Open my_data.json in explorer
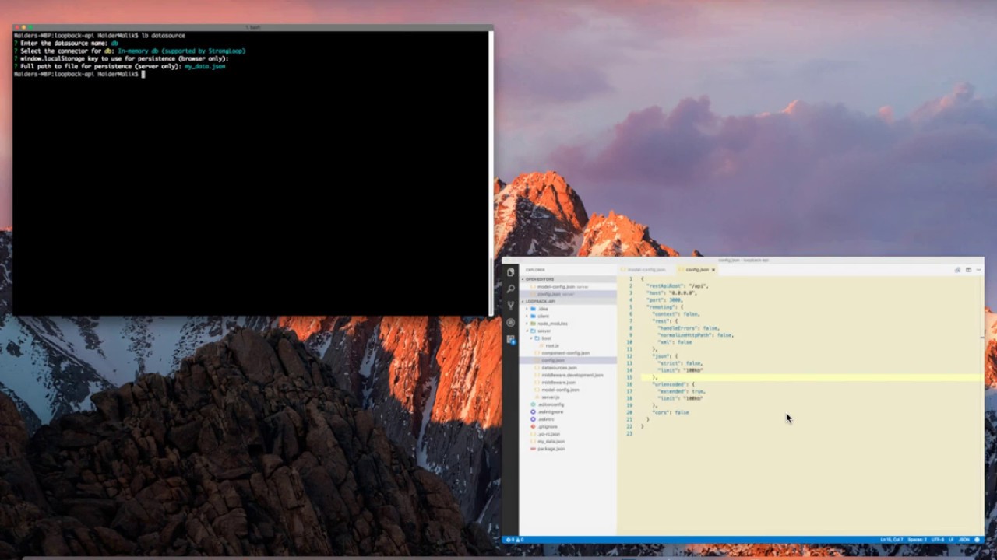997x560 pixels. (x=551, y=442)
